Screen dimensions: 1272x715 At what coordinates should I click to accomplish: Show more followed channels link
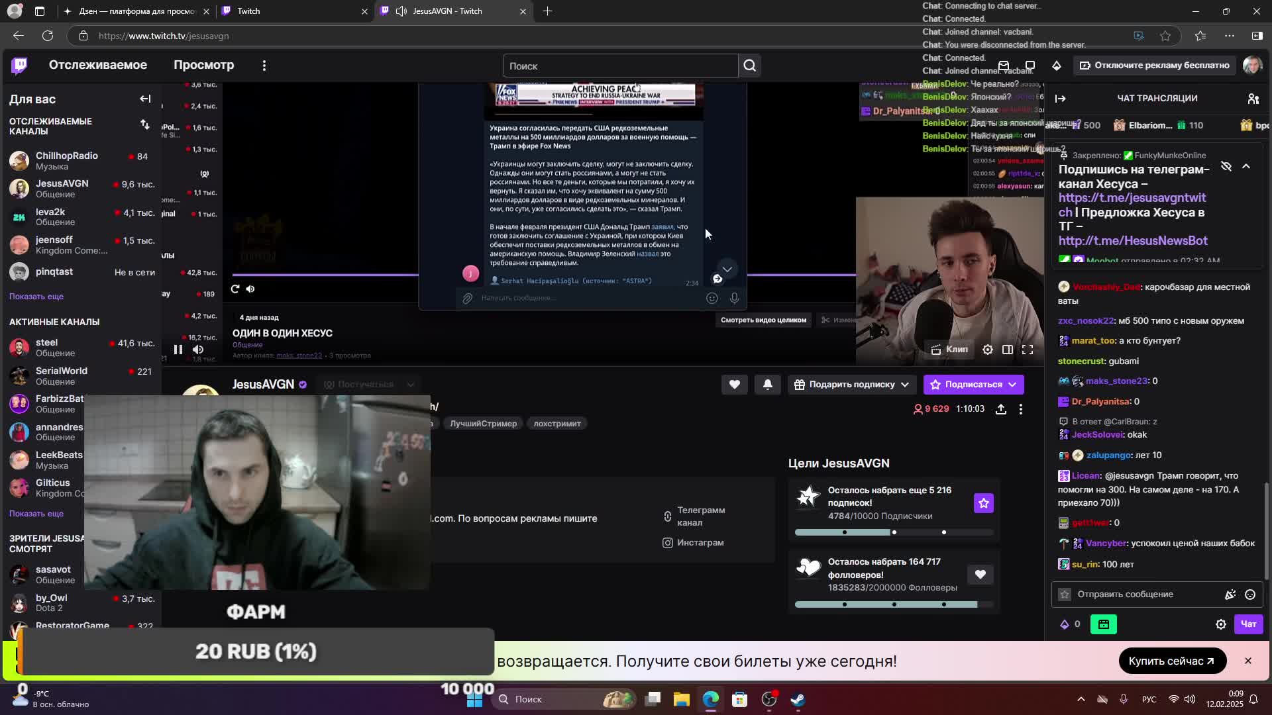point(36,297)
